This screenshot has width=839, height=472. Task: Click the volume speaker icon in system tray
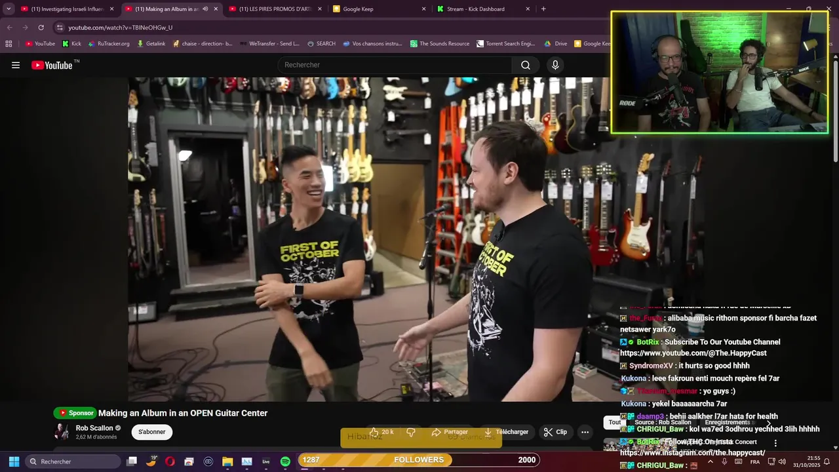pos(782,462)
